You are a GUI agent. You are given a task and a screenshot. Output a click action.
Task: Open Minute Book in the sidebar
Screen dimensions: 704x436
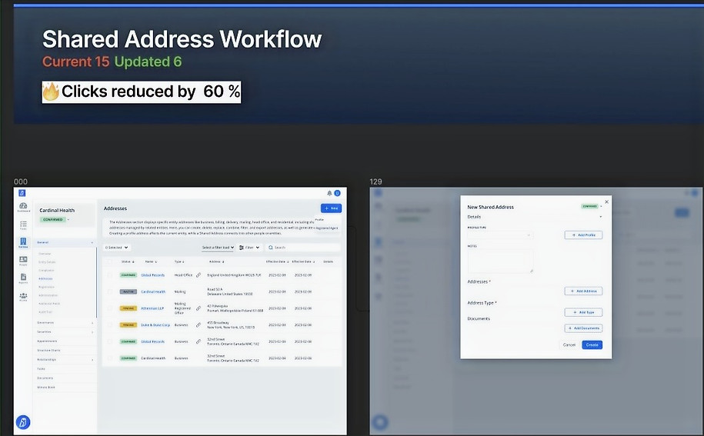[46, 387]
